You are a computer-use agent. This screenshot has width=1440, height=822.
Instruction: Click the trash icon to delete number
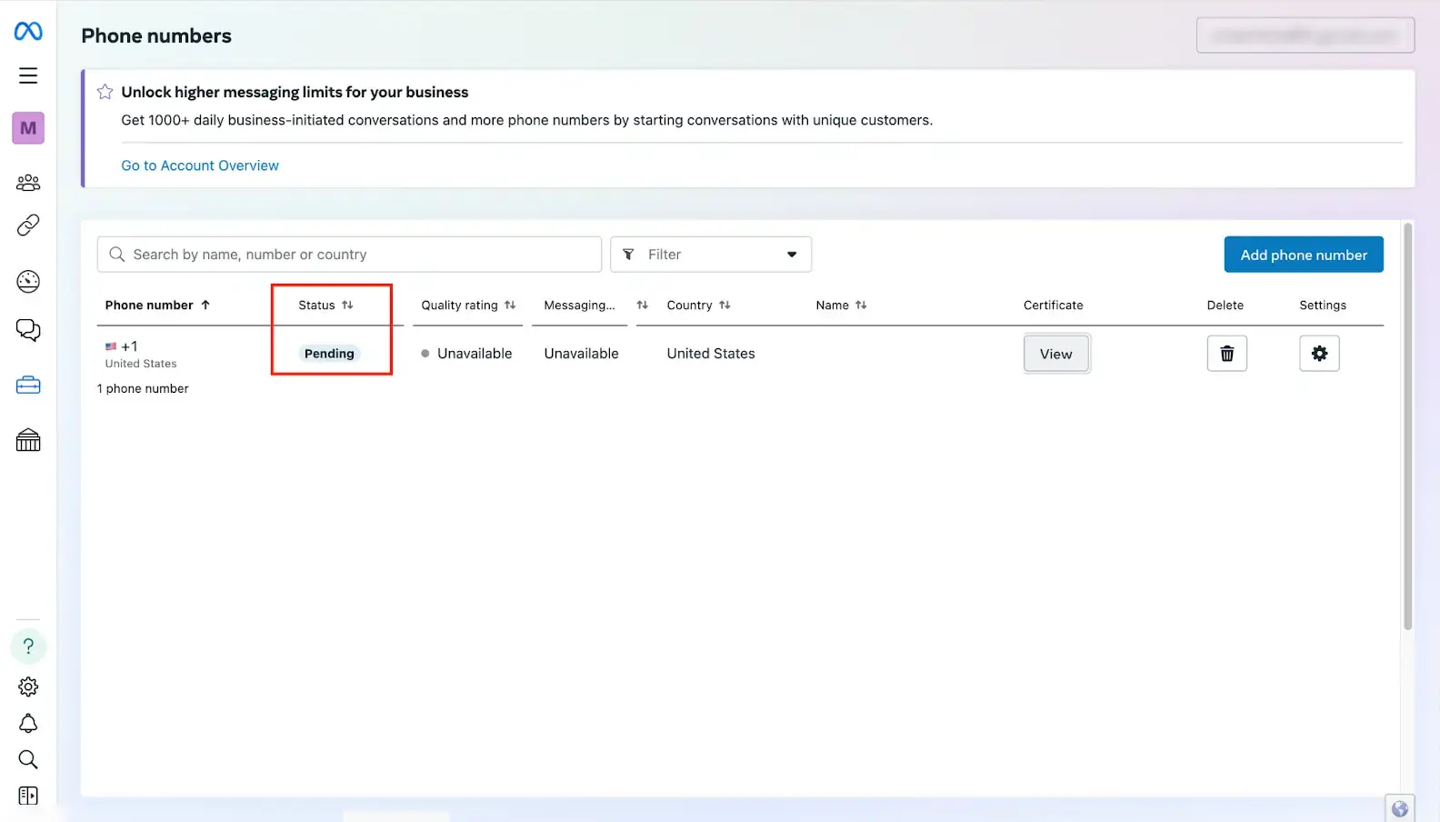[x=1226, y=354]
